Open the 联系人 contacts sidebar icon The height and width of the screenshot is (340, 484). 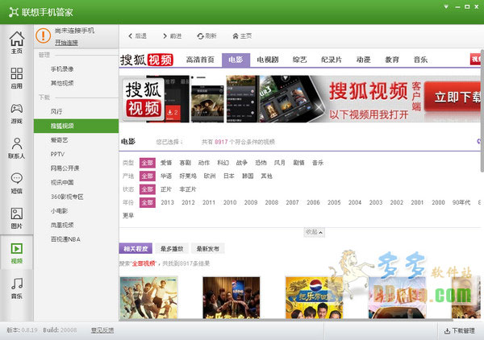[x=17, y=148]
